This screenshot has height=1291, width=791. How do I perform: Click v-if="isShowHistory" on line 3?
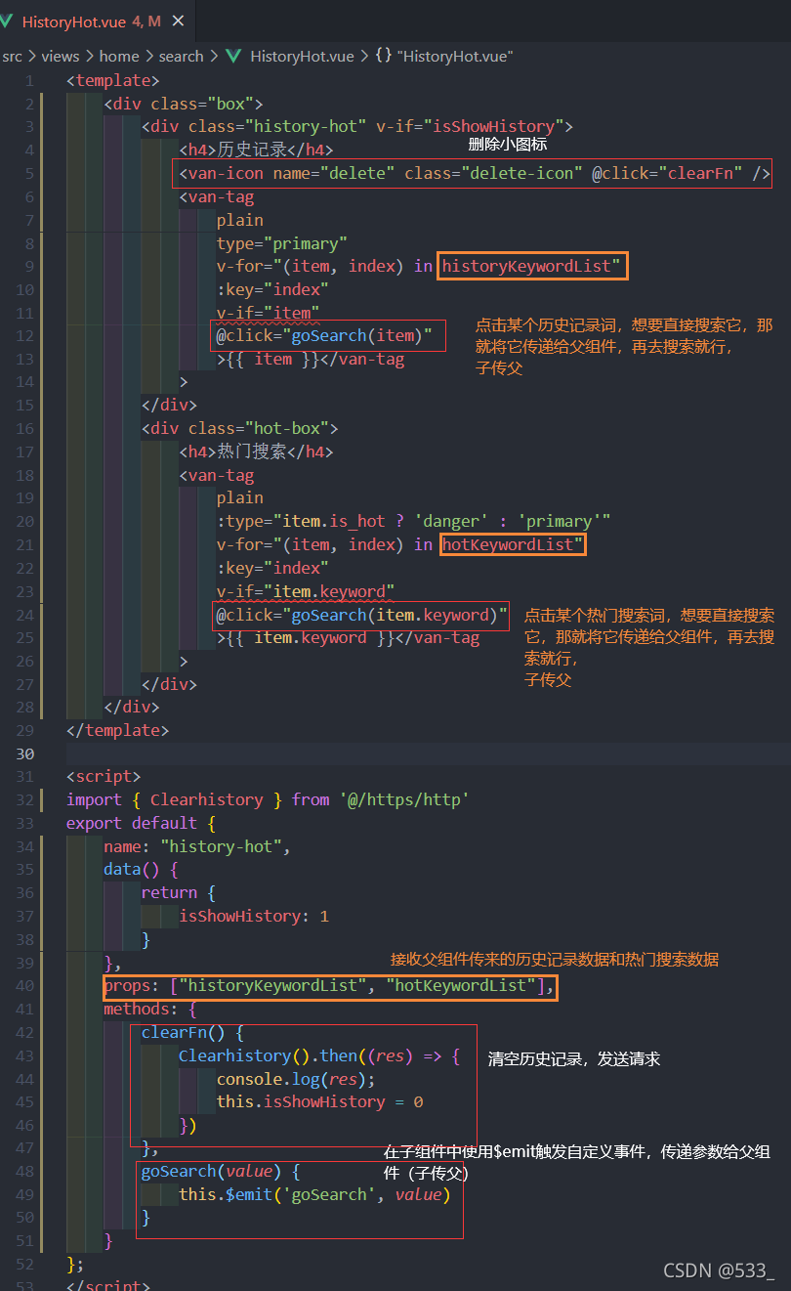tap(470, 127)
